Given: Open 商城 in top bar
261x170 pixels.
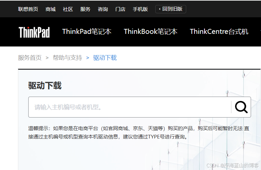Looking at the screenshot, I should click(x=51, y=9).
